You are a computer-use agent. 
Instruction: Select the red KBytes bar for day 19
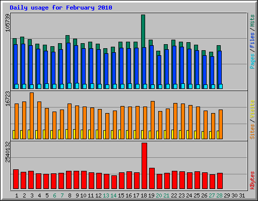(152, 178)
